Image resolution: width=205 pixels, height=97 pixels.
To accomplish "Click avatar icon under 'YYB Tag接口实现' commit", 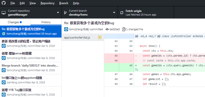I will (4, 94).
